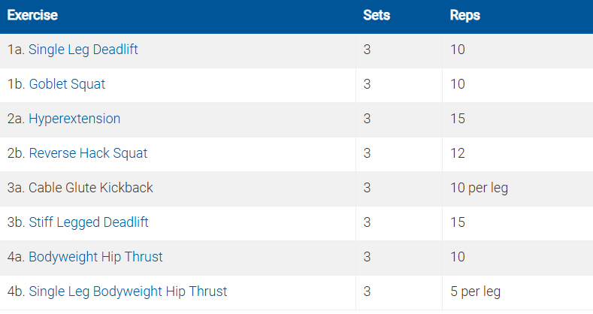This screenshot has width=593, height=314.
Task: Open the Stiff Legged Deadlift link
Action: tap(89, 222)
